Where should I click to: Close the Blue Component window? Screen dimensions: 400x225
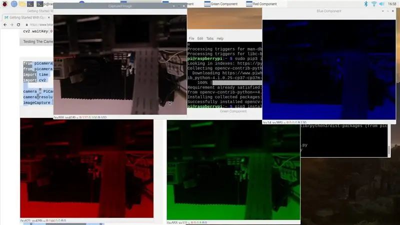pyautogui.click(x=393, y=11)
